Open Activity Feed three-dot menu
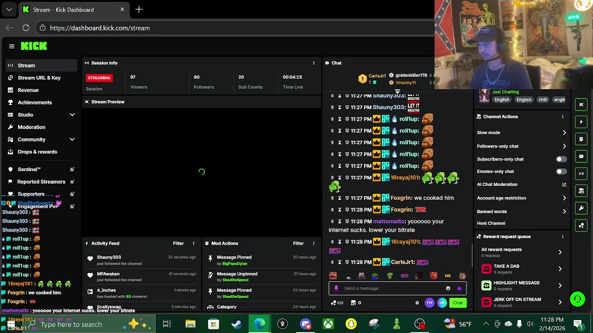The height and width of the screenshot is (333, 593). [x=194, y=243]
